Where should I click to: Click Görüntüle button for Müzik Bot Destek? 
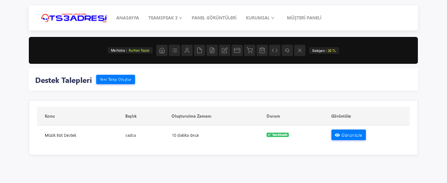[349, 135]
